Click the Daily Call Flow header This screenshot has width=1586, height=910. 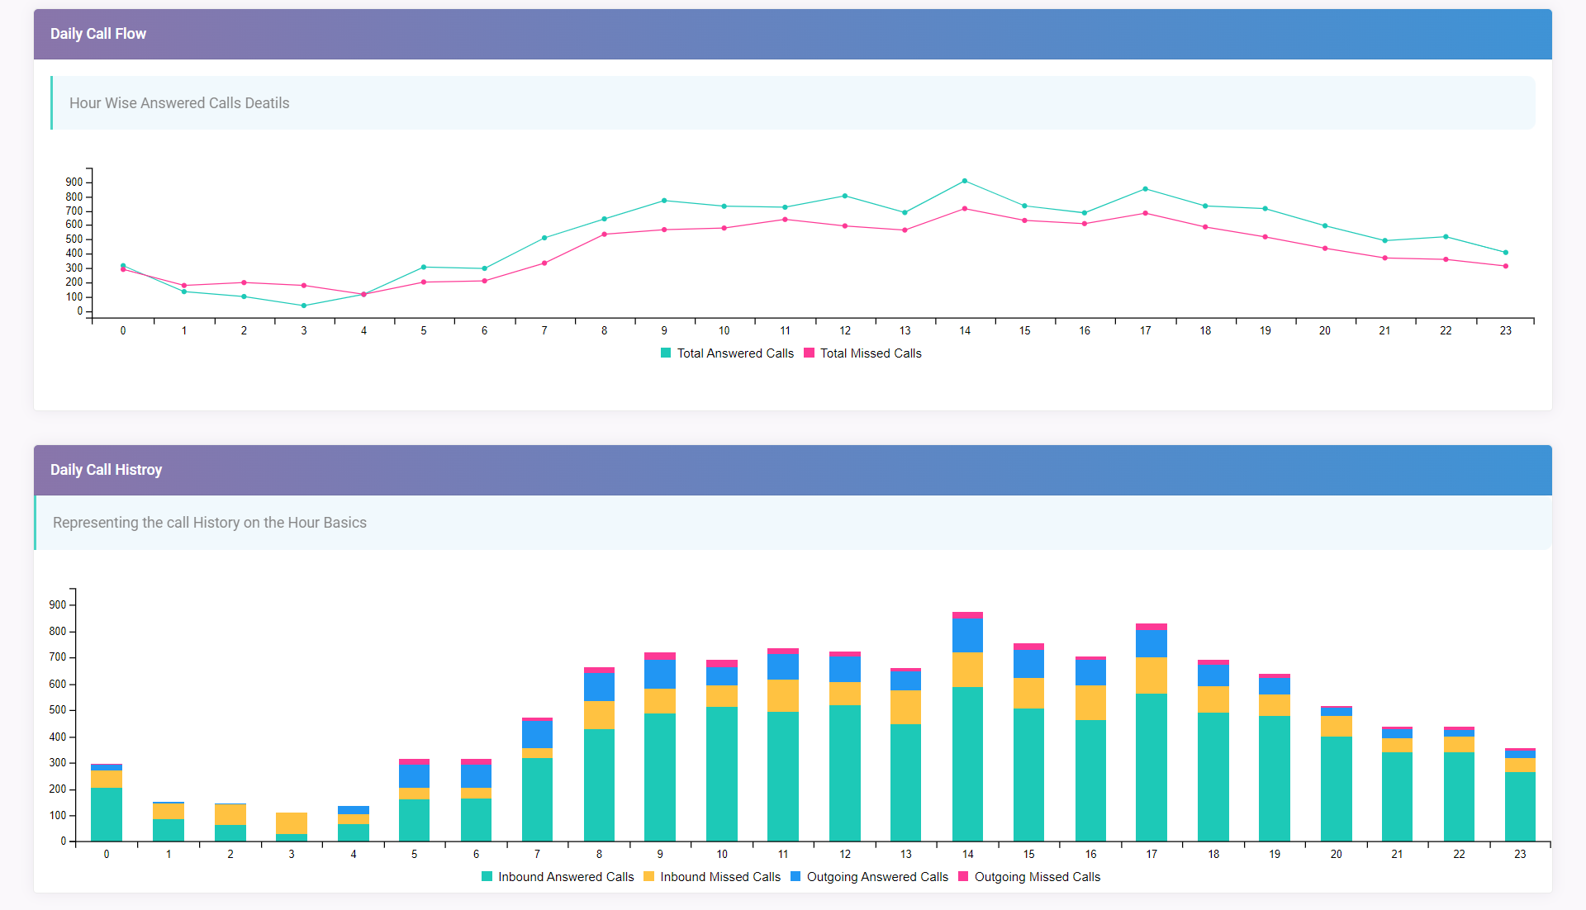tap(98, 34)
